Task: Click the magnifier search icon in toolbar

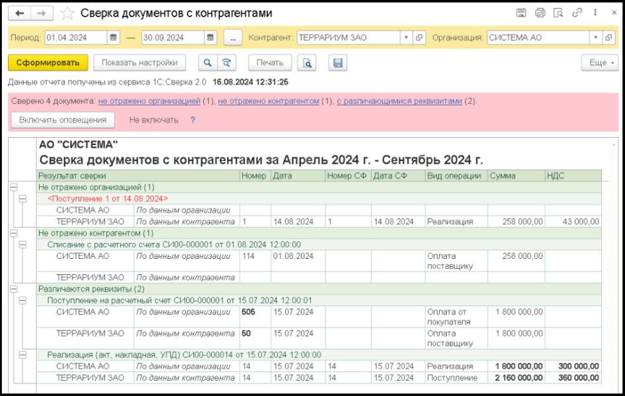Action: click(x=207, y=63)
